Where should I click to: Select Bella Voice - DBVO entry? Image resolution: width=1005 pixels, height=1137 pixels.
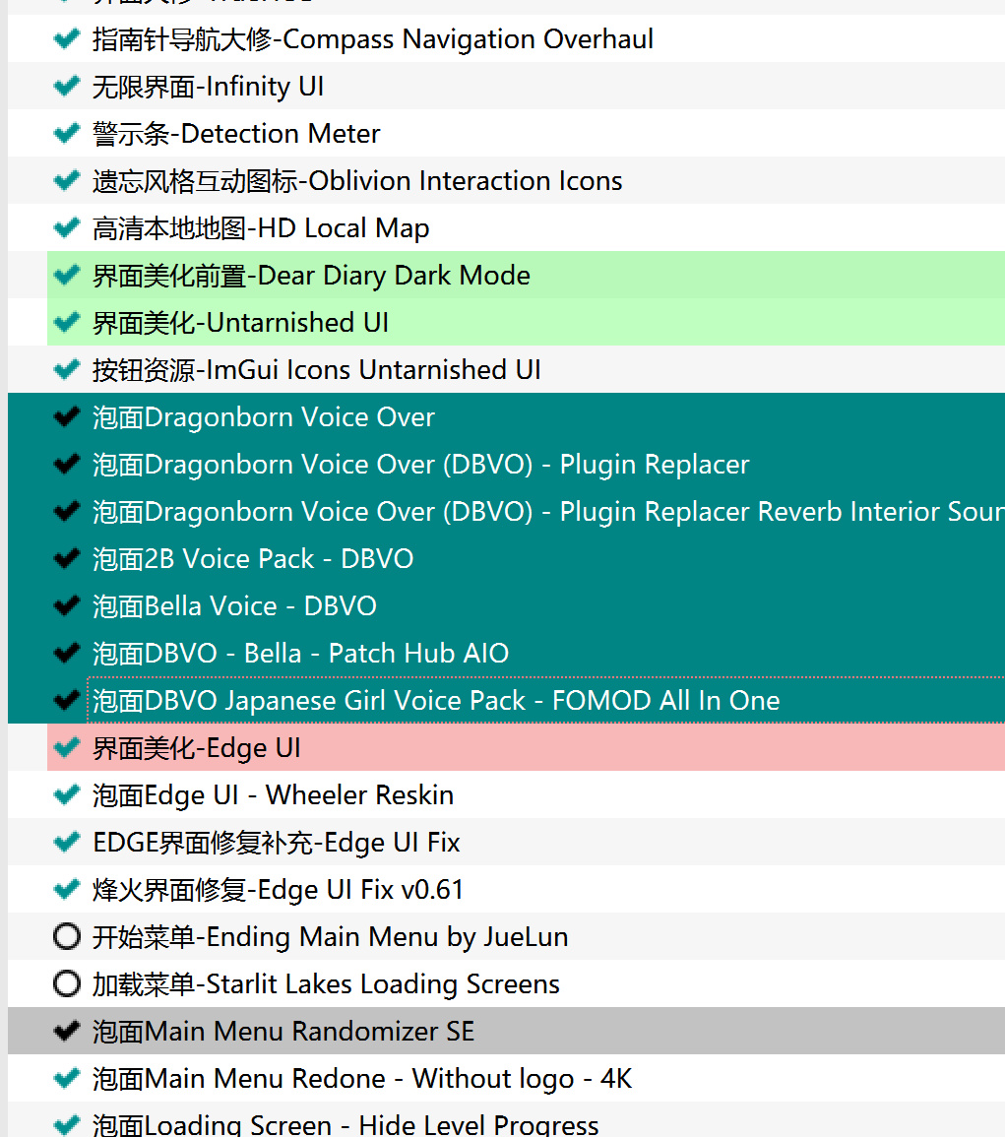[234, 606]
